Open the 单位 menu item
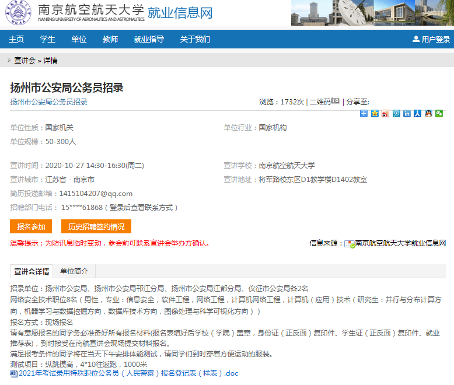The height and width of the screenshot is (385, 454). coord(79,39)
